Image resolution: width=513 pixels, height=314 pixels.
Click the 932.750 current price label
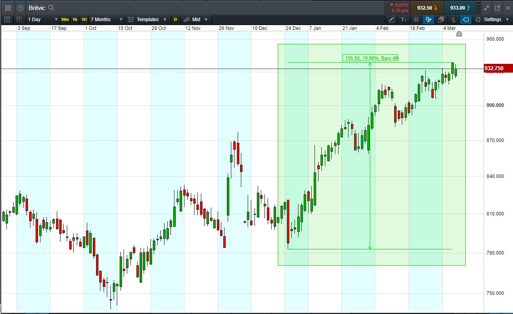[x=498, y=68]
